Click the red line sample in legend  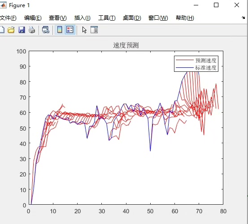pyautogui.click(x=185, y=60)
